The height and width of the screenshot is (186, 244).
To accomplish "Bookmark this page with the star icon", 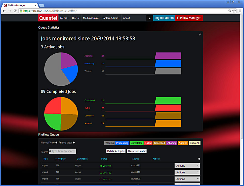I will pyautogui.click(x=234, y=11).
